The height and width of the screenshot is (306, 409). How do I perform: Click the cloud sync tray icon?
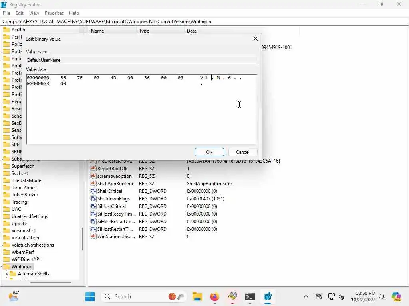[318, 296]
